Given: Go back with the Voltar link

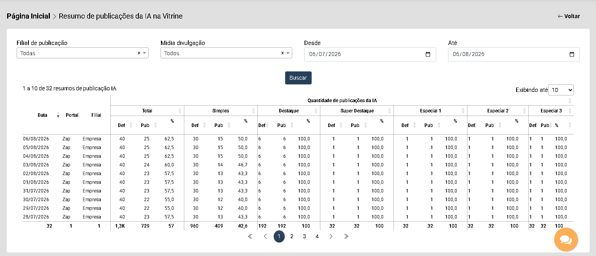Looking at the screenshot, I should coord(569,16).
